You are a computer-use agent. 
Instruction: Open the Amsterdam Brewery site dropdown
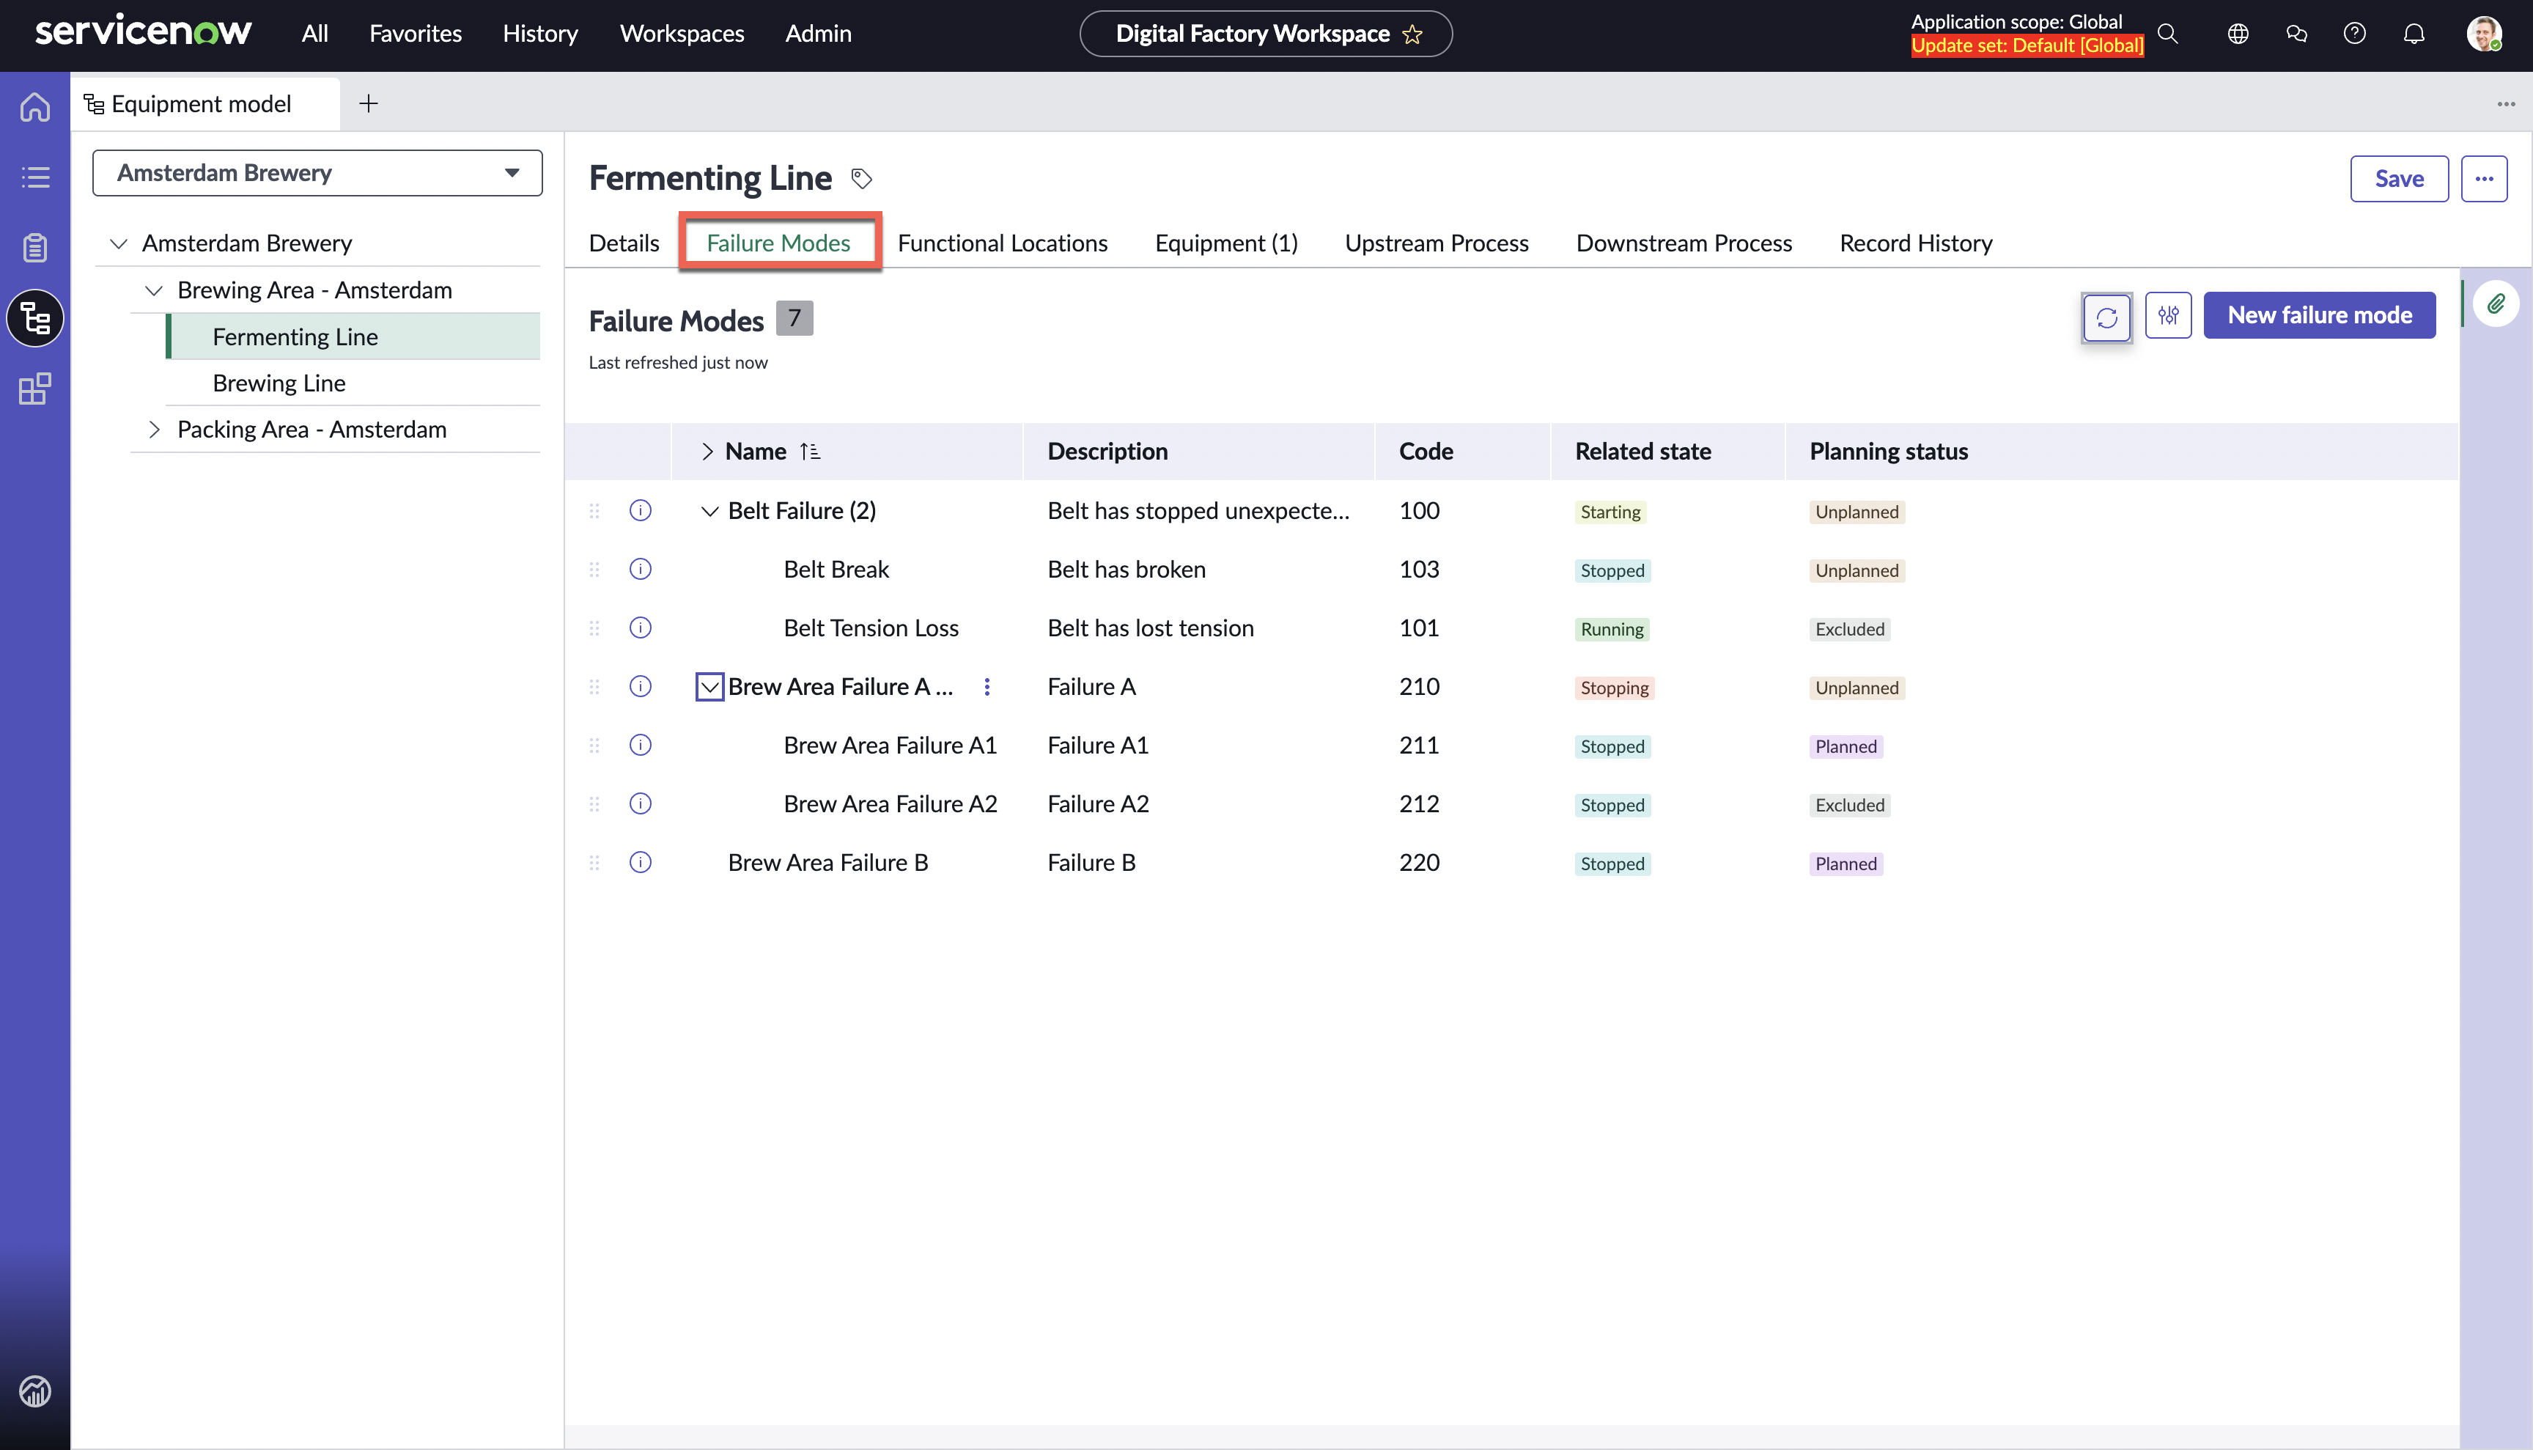click(x=317, y=173)
